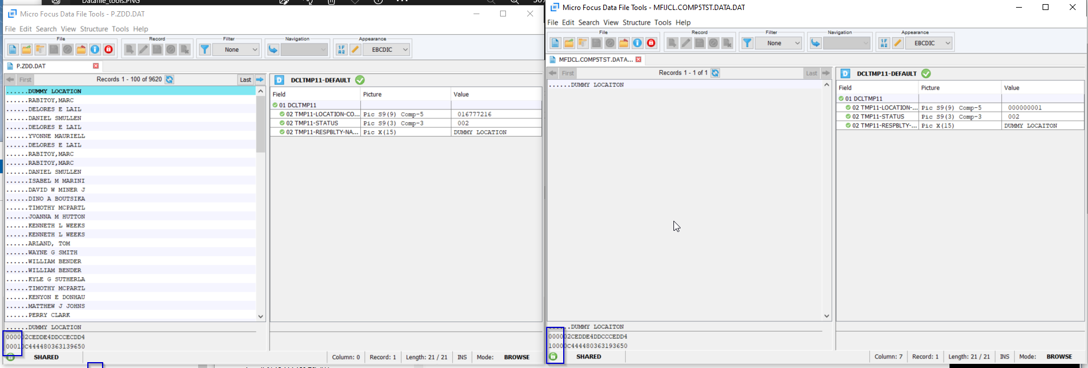Open Search menu in P.ZDD.DAT window
Image resolution: width=1088 pixels, height=368 pixels.
(x=46, y=29)
